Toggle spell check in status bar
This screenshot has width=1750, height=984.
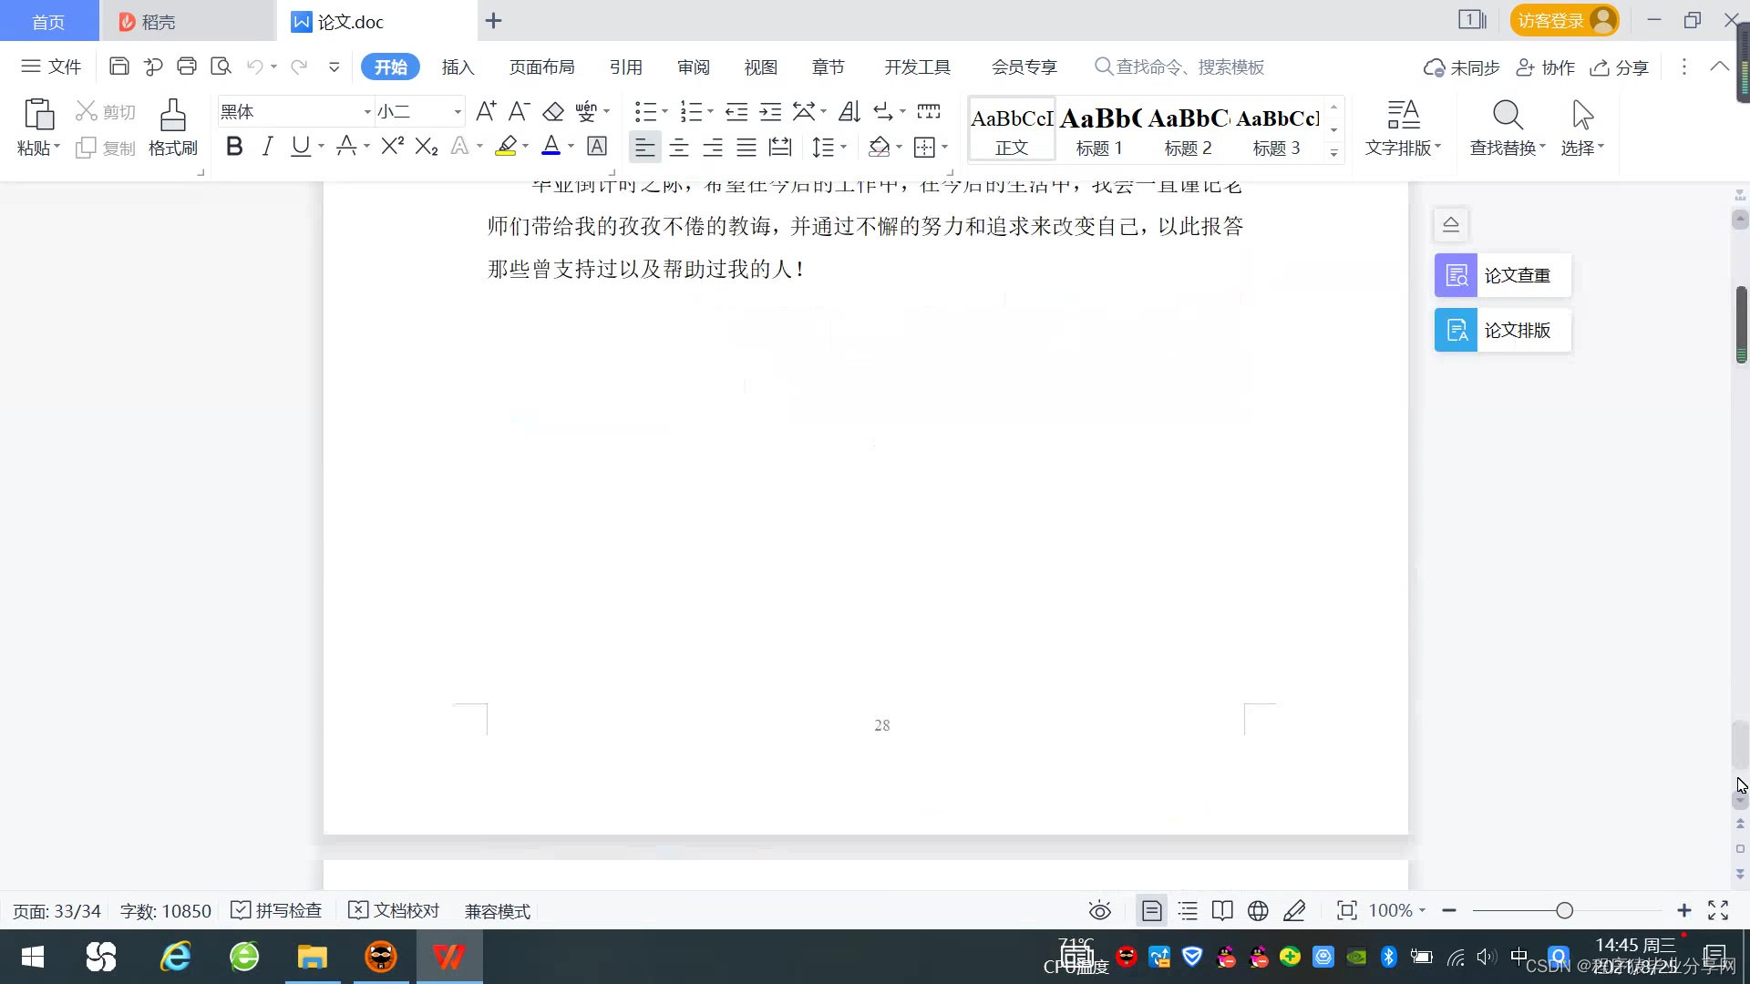pos(277,910)
